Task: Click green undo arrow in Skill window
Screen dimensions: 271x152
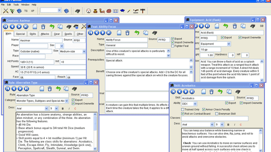Action: (220, 92)
